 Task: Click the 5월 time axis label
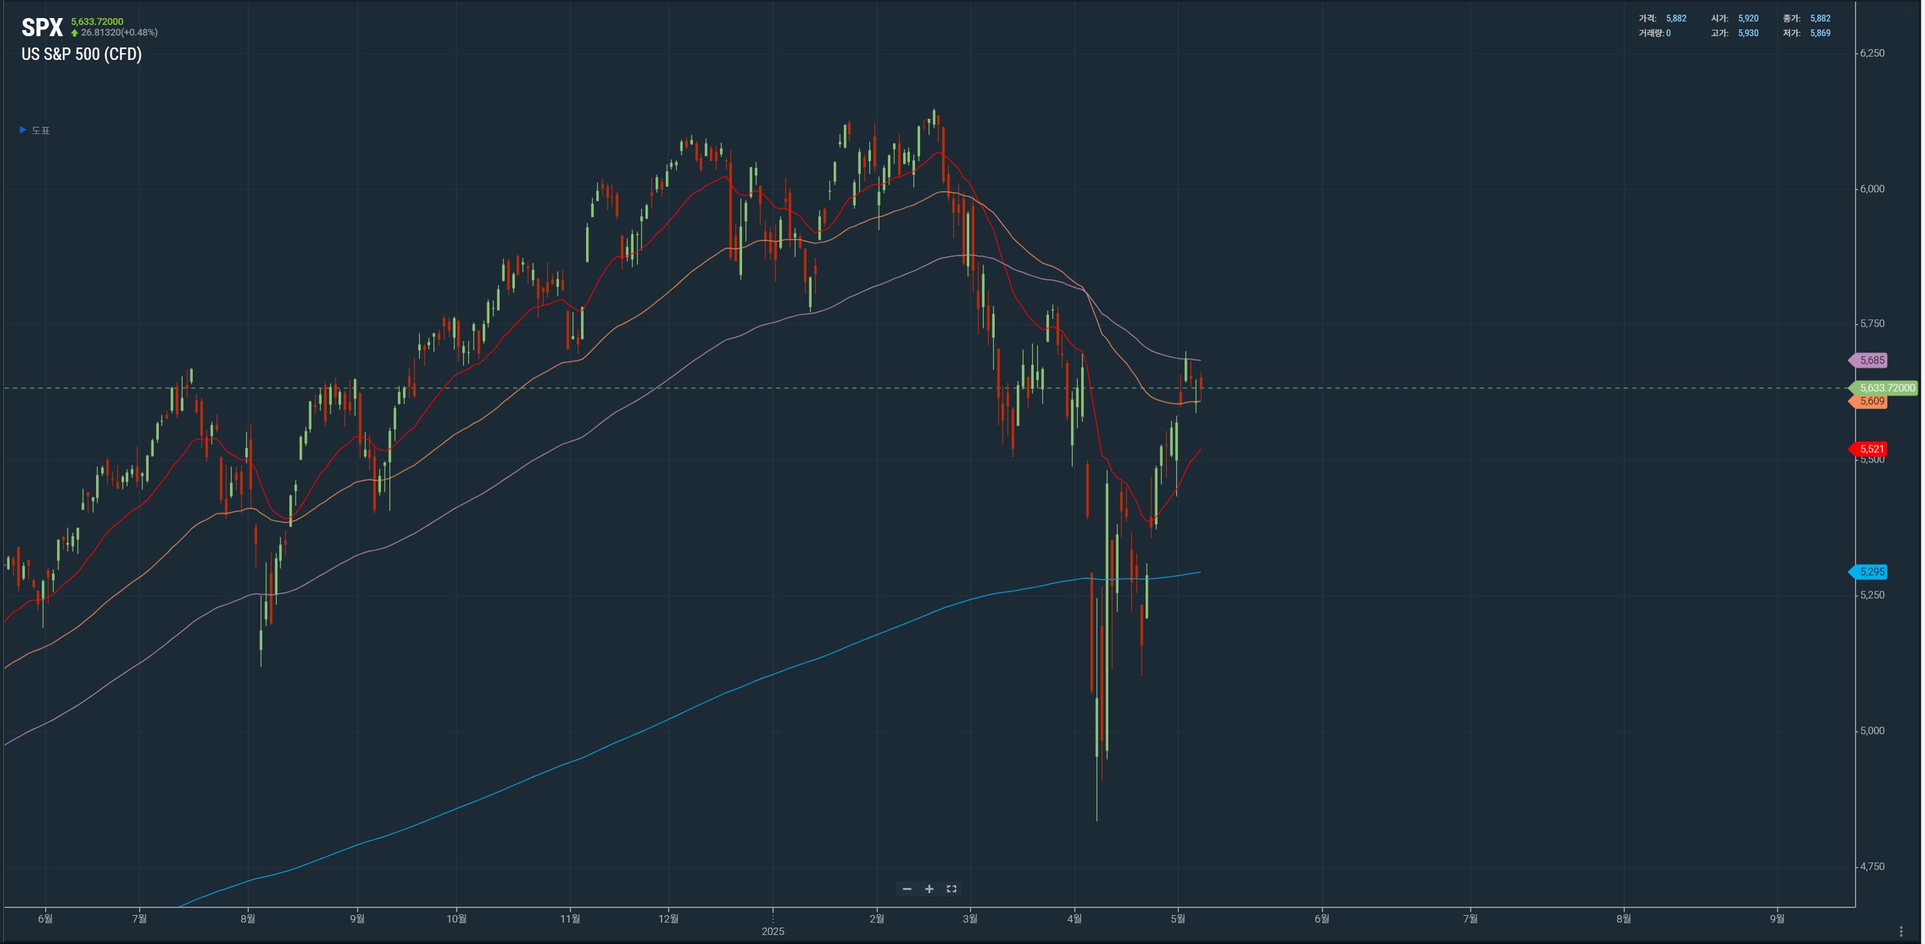click(x=1178, y=919)
